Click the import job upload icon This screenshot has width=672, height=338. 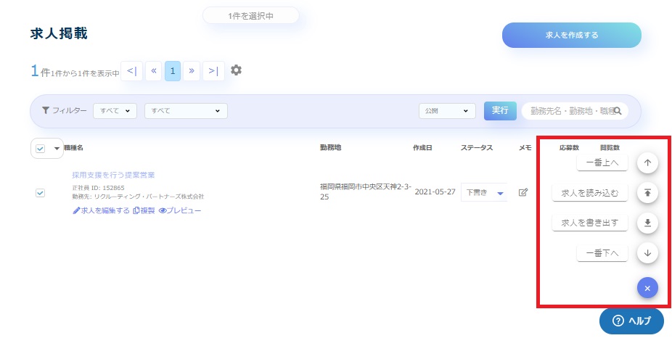tap(647, 193)
